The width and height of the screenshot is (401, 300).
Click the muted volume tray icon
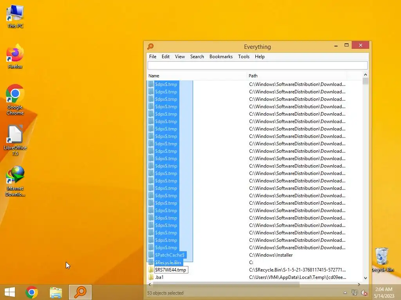(x=364, y=293)
